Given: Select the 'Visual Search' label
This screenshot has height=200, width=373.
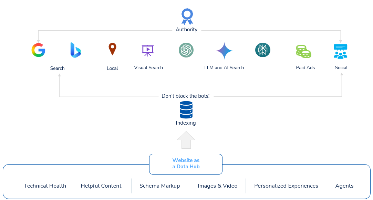Looking at the screenshot, I should (148, 67).
